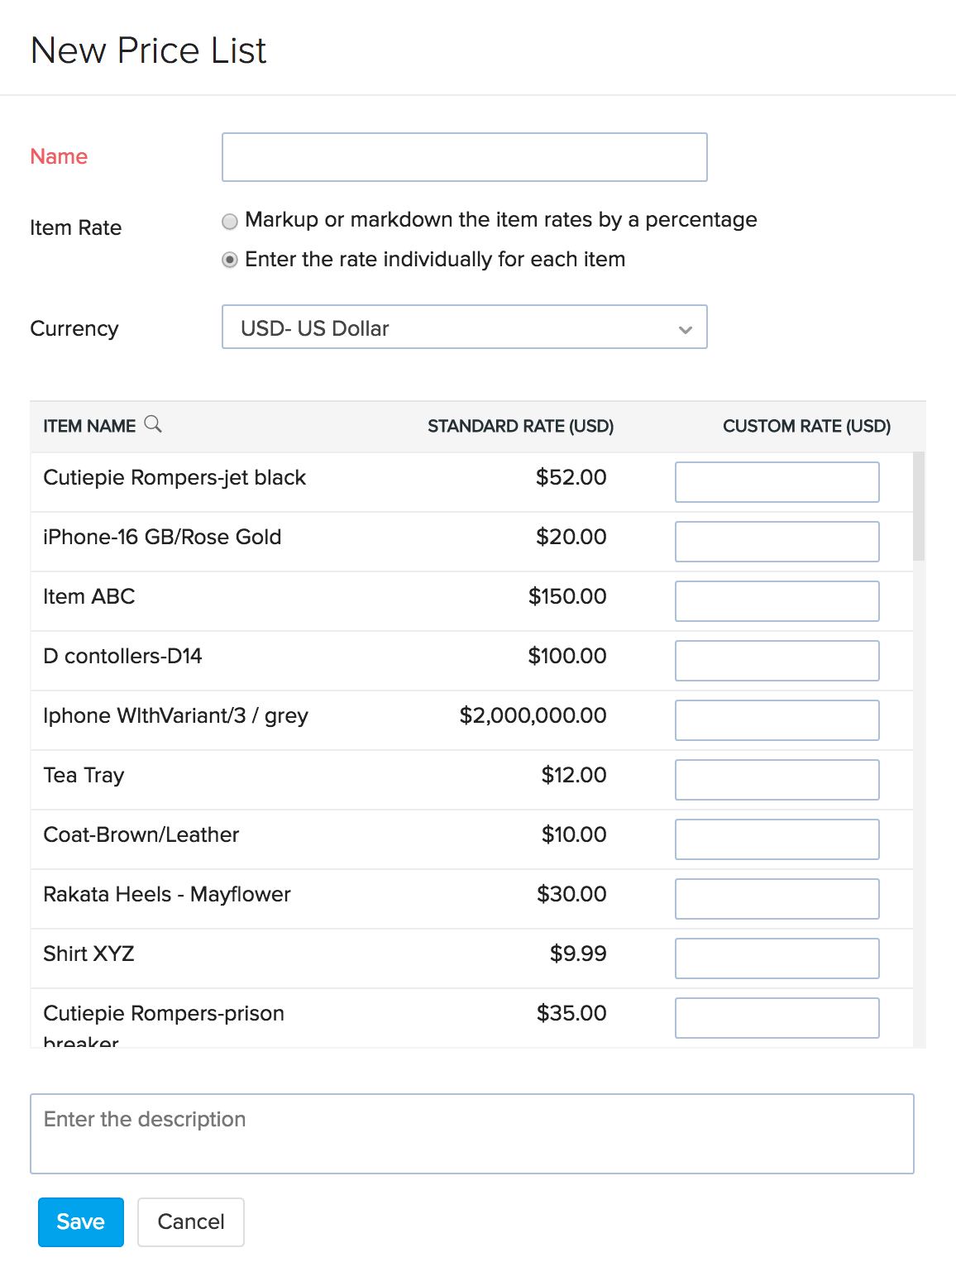Click the Name input field
Viewport: 956px width, 1262px height.
pyautogui.click(x=464, y=156)
